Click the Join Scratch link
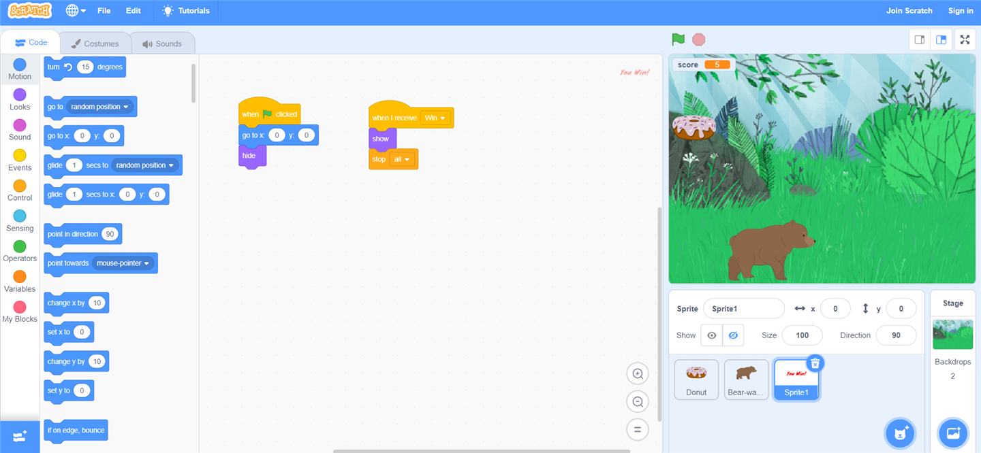981x453 pixels. [x=909, y=11]
